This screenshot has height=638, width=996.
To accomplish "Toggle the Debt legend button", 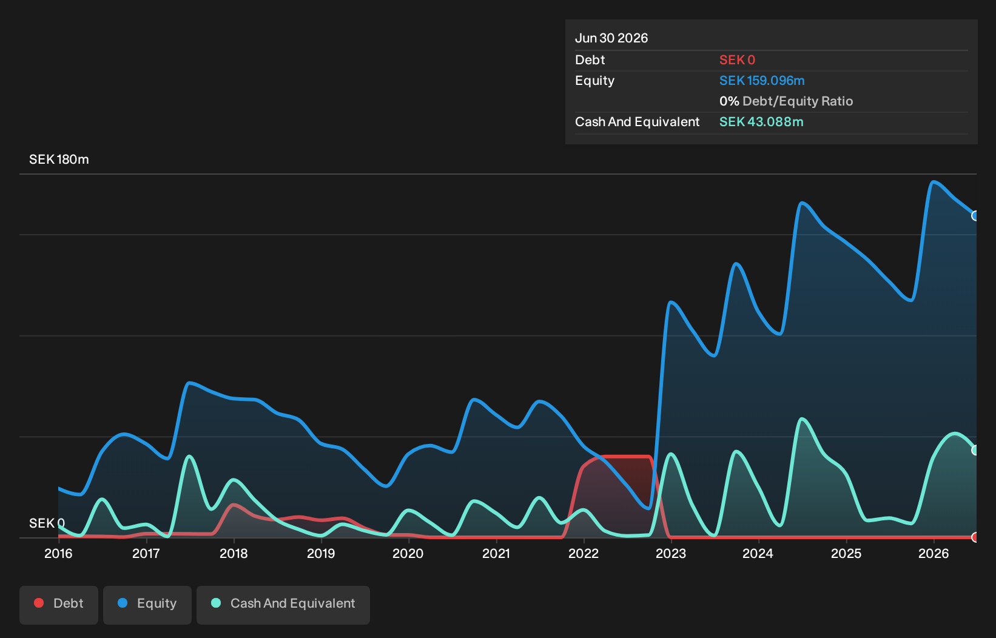I will (59, 605).
